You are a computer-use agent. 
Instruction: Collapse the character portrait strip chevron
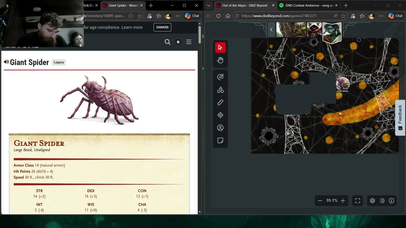coord(271,29)
